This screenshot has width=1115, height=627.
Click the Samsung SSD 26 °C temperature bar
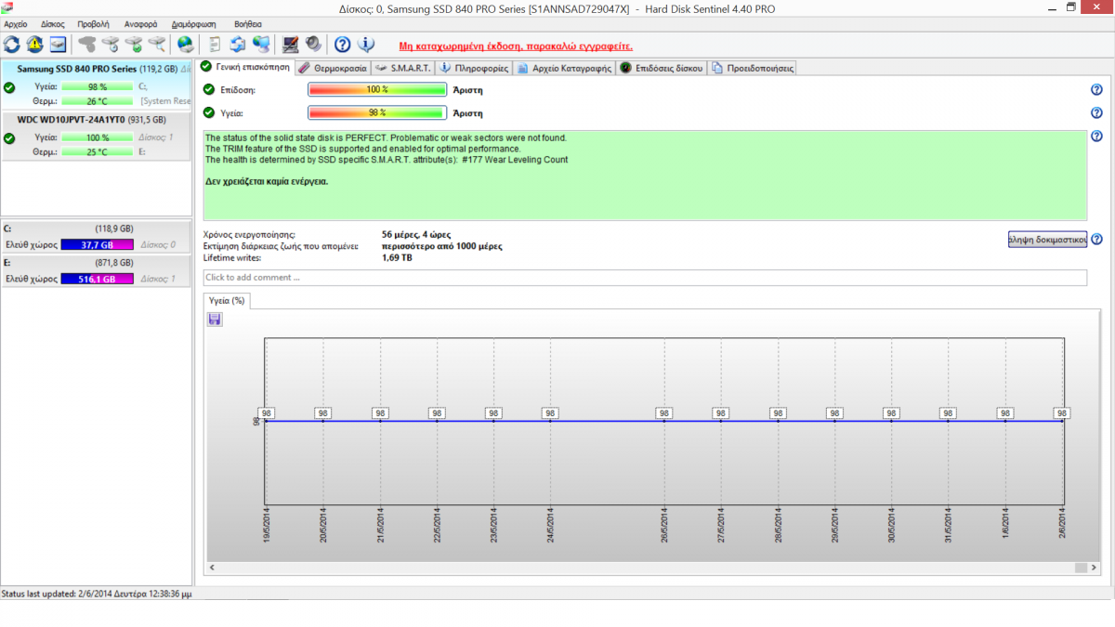point(98,100)
